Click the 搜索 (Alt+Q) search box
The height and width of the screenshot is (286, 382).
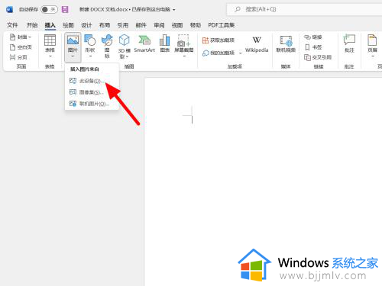[304, 9]
